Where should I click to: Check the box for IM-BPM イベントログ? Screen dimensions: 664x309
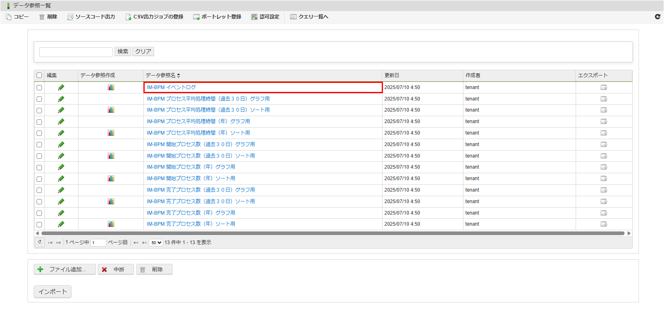[39, 87]
